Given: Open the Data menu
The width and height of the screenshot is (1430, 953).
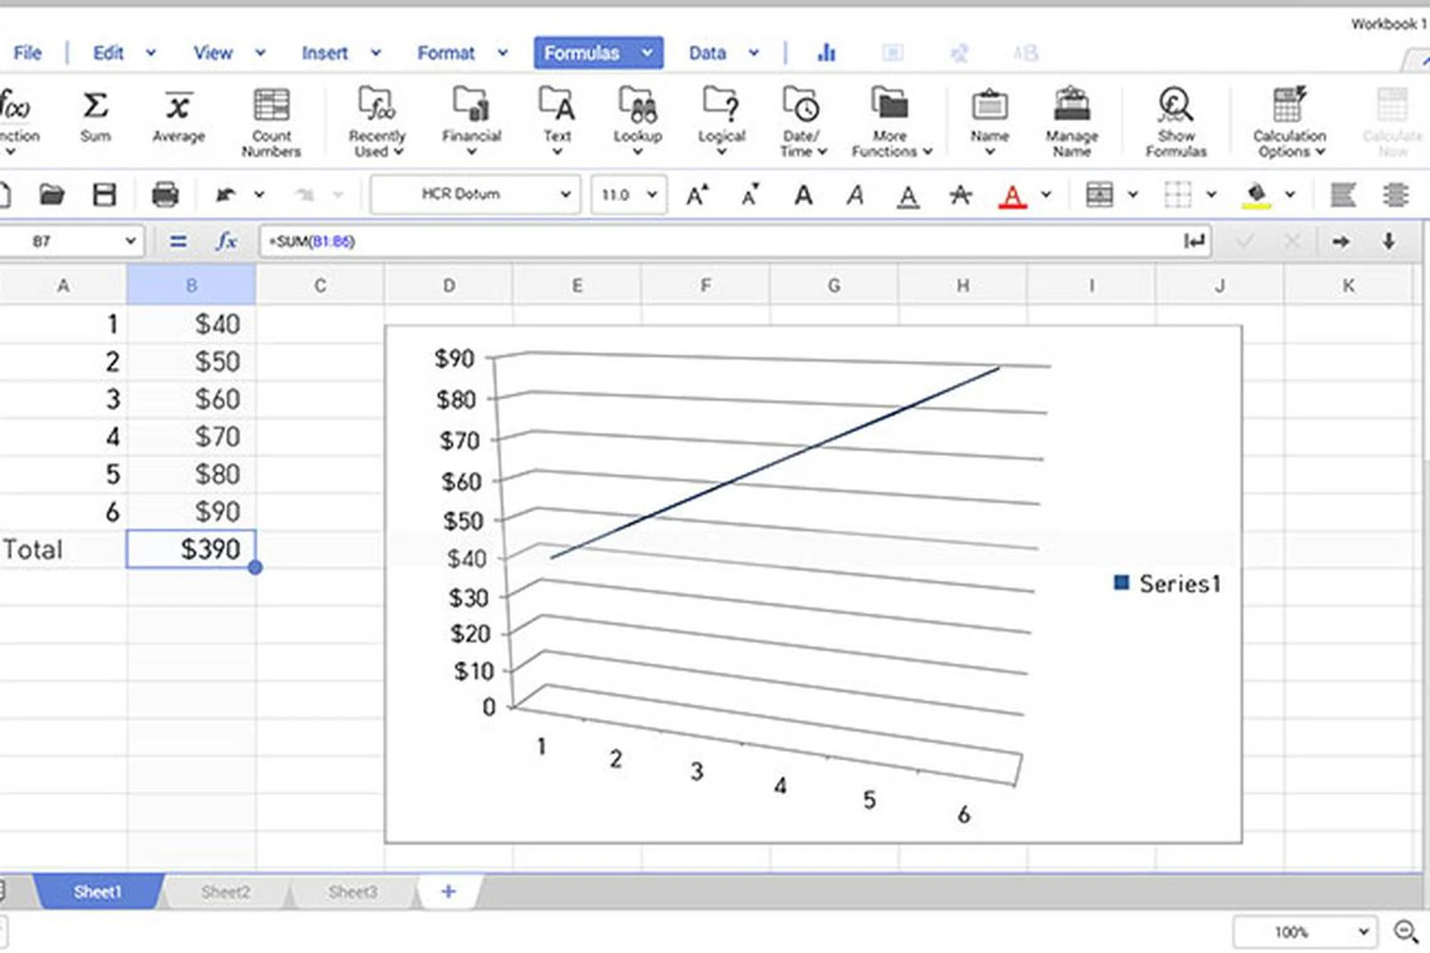Looking at the screenshot, I should (x=708, y=53).
